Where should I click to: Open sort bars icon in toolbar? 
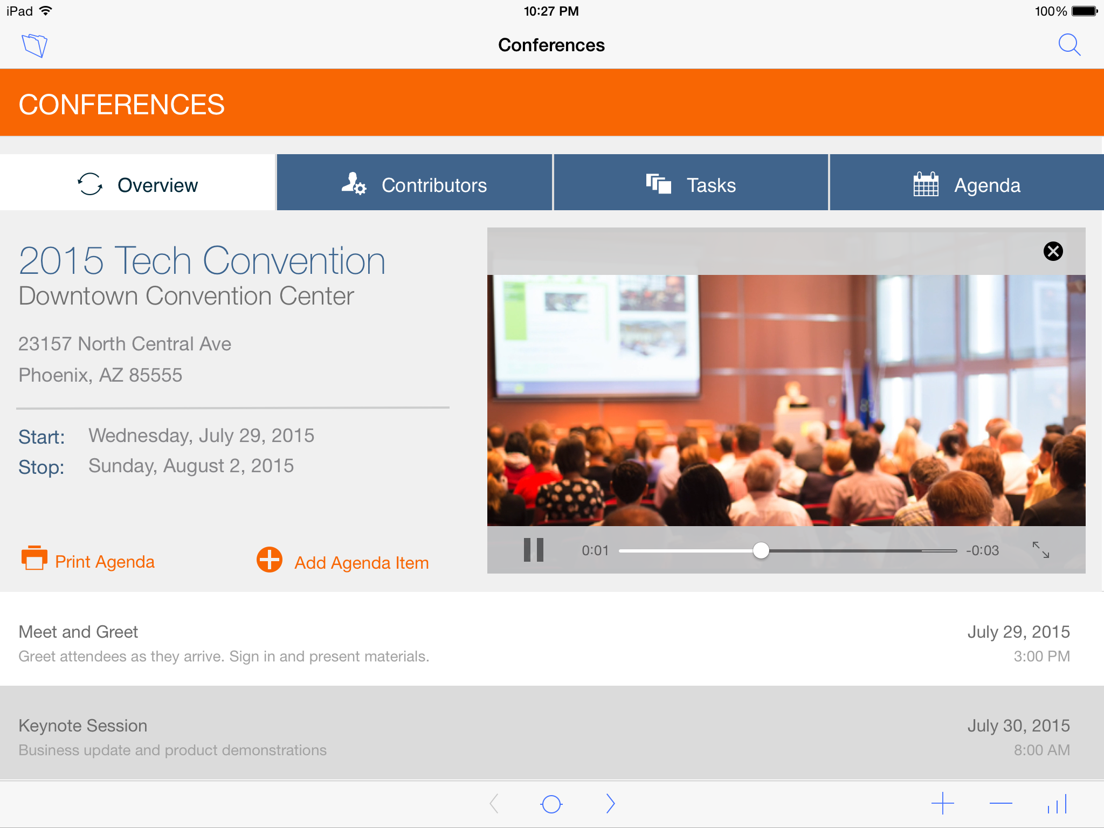pyautogui.click(x=1057, y=804)
